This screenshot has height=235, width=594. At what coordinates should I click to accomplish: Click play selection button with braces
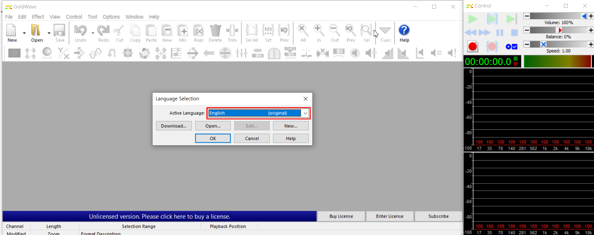pyautogui.click(x=492, y=19)
